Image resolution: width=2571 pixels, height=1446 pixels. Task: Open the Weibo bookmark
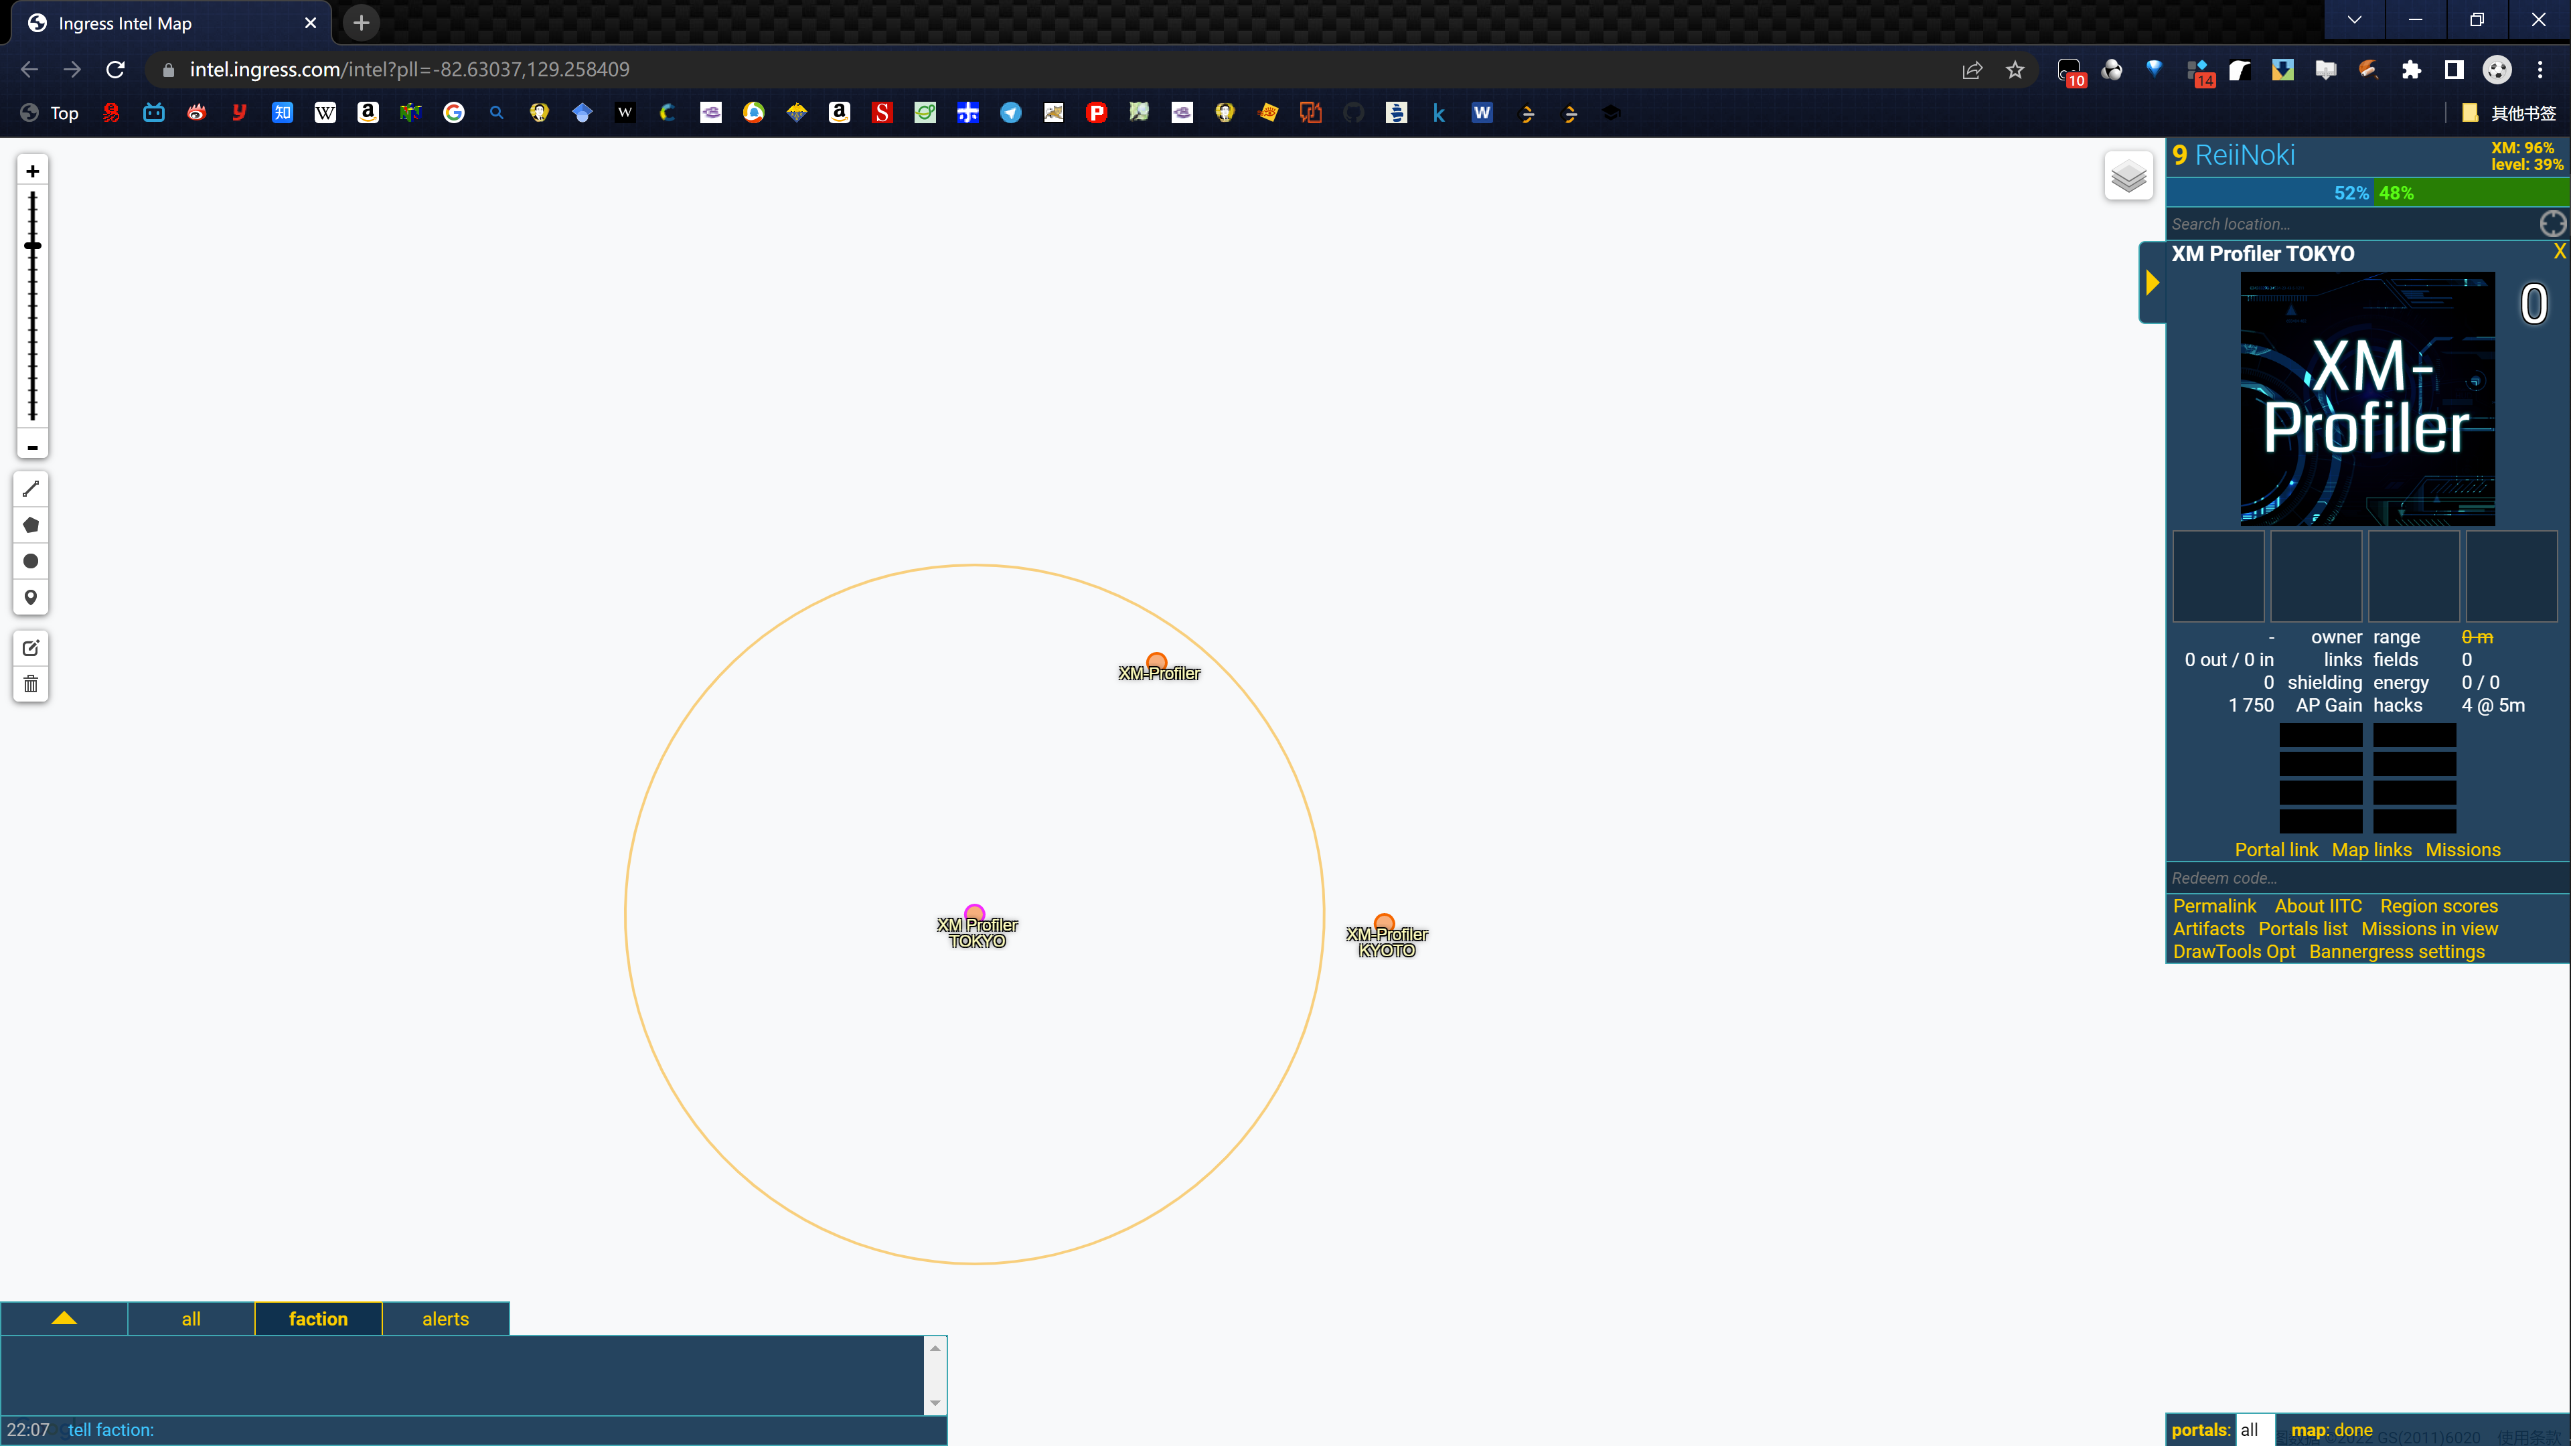point(197,112)
